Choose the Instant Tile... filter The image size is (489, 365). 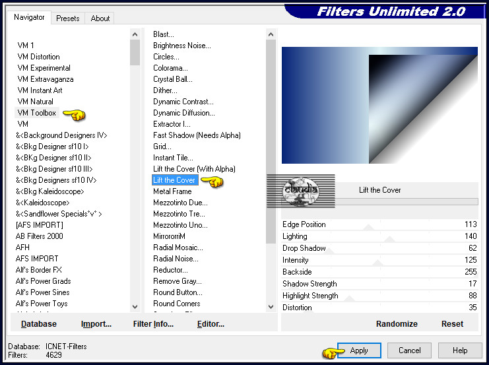coord(173,158)
